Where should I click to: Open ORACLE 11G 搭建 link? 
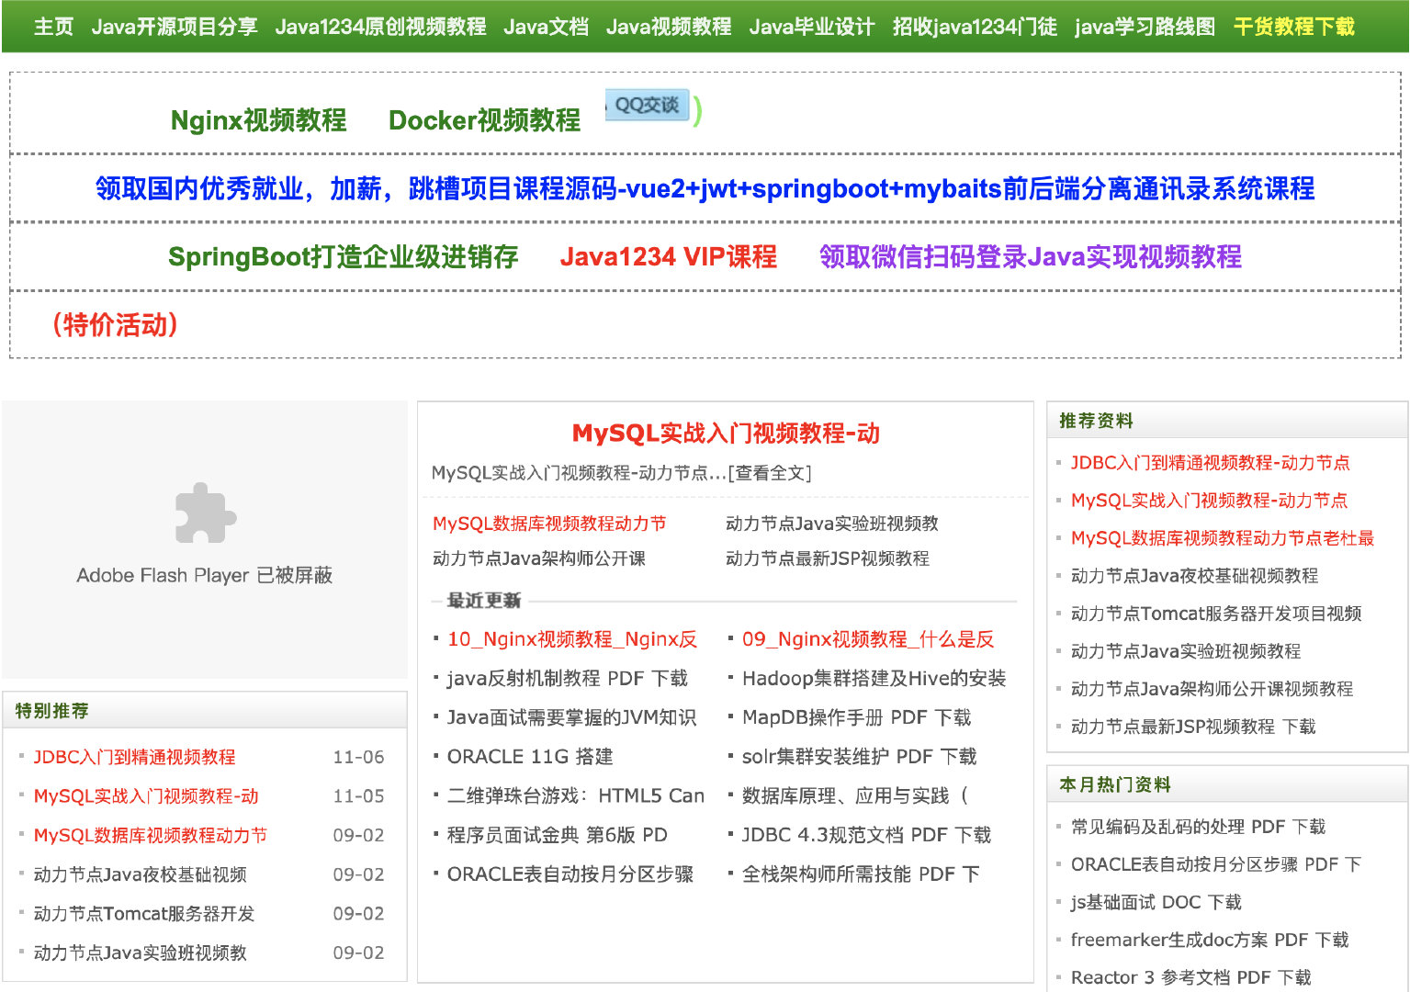point(530,757)
